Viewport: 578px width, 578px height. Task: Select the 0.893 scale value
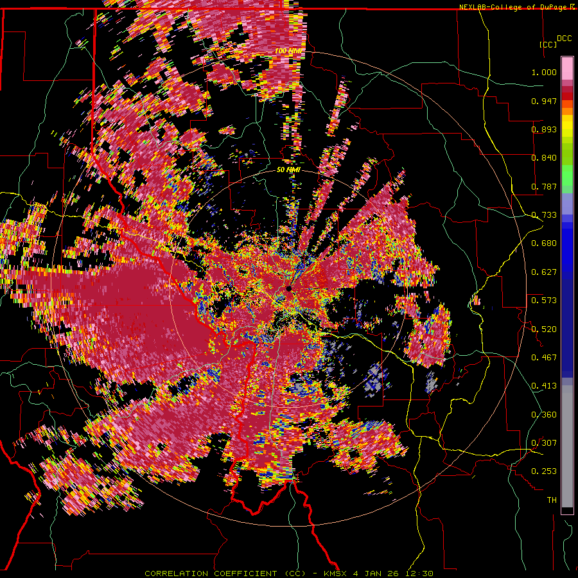544,129
